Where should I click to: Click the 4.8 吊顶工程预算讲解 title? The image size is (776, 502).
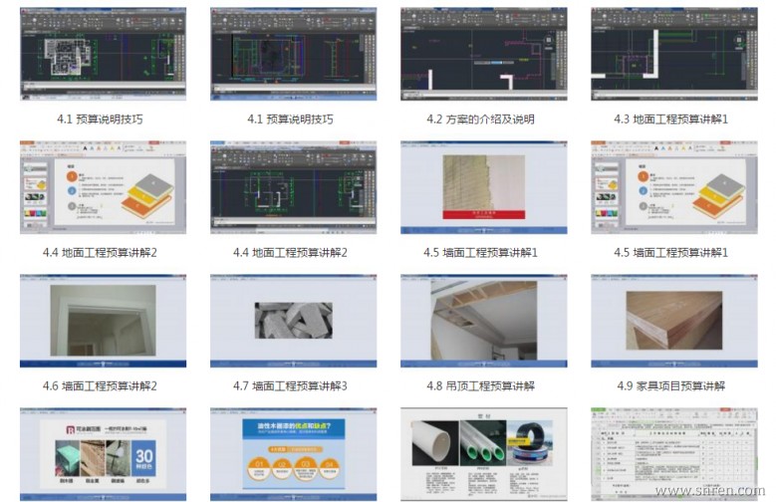click(x=480, y=386)
